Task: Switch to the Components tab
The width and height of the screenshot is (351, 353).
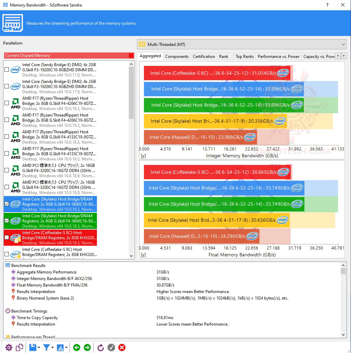Action: point(177,57)
